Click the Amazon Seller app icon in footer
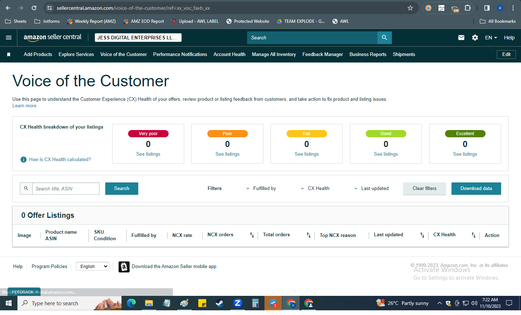The height and width of the screenshot is (315, 521). [124, 267]
